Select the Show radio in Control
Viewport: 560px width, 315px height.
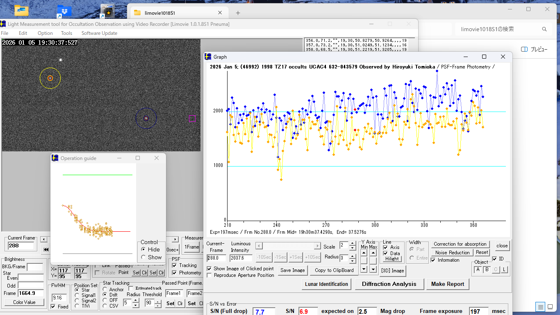[143, 257]
